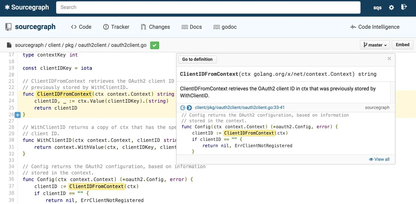Click the file icon beside breadcrumb
This screenshot has height=204, width=416.
pos(9,45)
